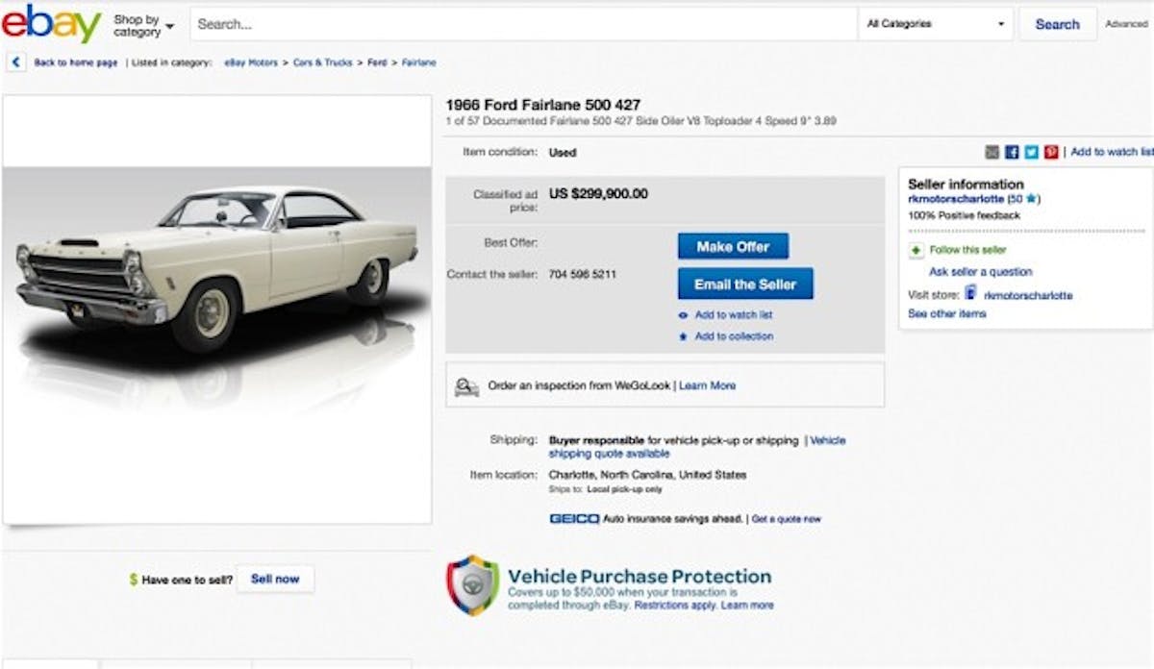Add to watch list under Email button
Image resolution: width=1154 pixels, height=669 pixels.
[x=733, y=315]
